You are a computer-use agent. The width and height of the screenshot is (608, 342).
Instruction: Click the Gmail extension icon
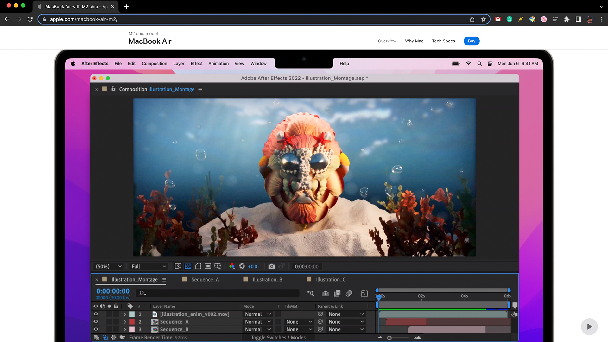point(498,19)
